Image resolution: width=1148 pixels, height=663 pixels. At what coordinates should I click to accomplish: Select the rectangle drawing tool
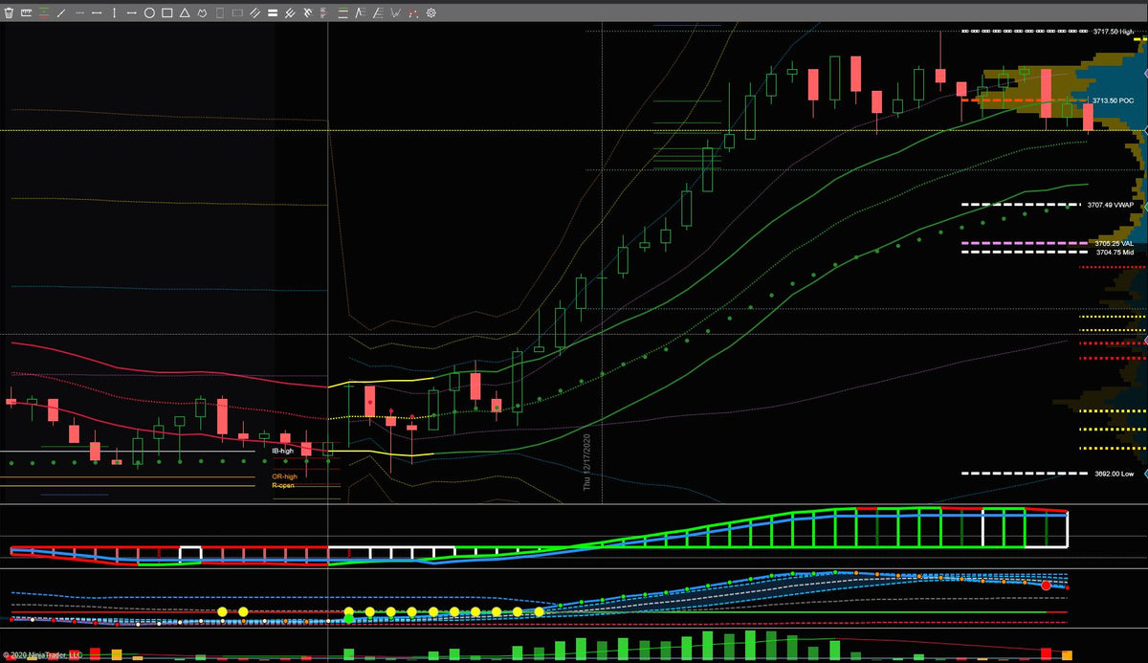[166, 13]
